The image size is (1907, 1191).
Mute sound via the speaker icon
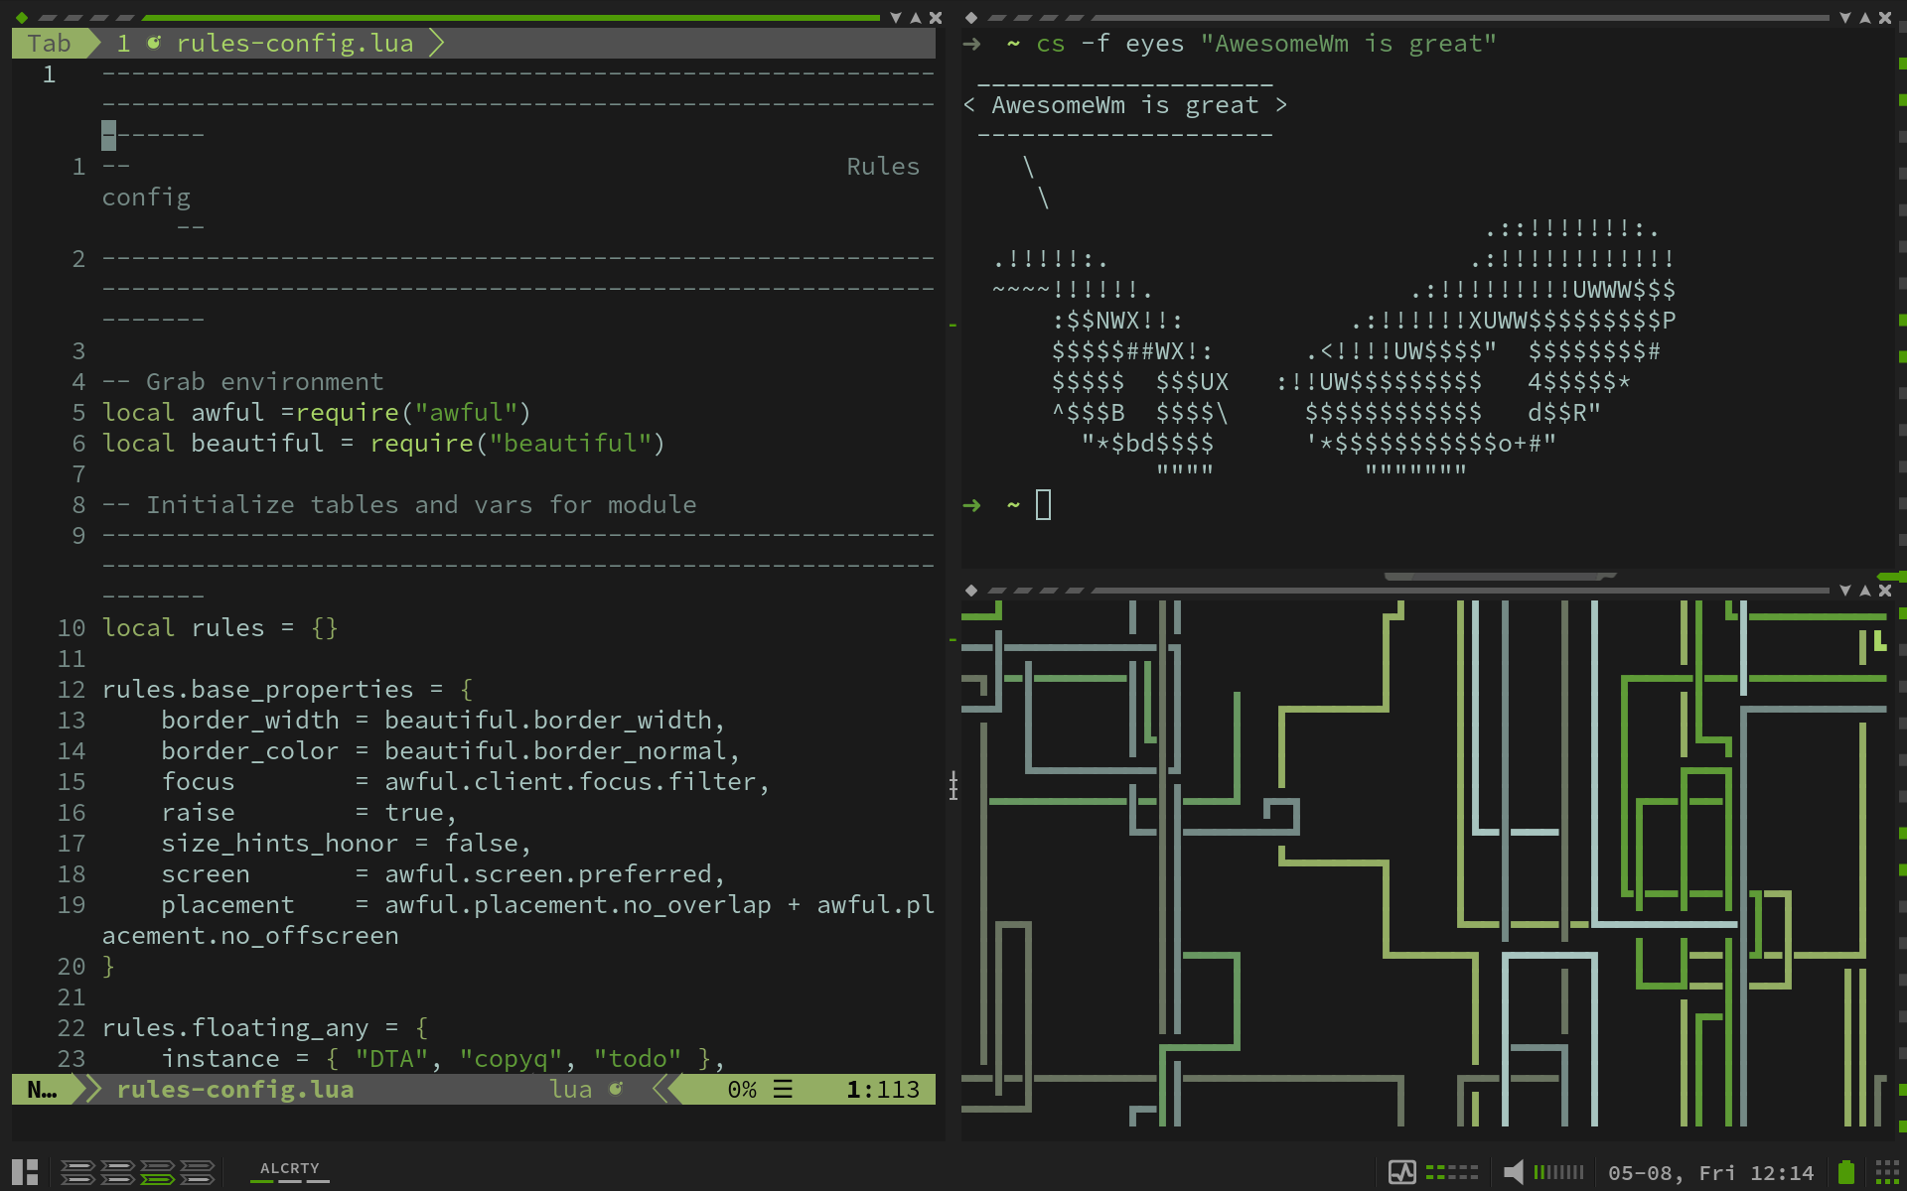(x=1513, y=1172)
